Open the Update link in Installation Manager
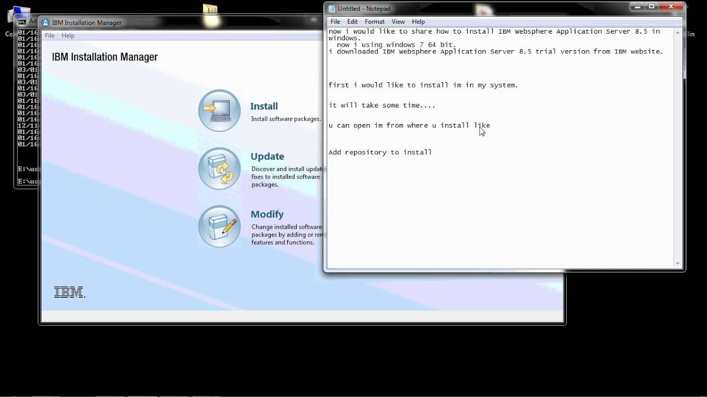 267,157
